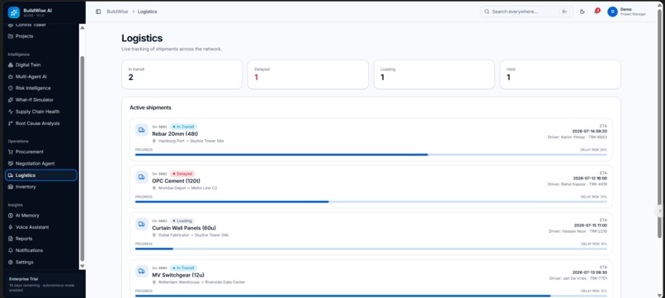Click the OPC Cement progress bar
The width and height of the screenshot is (665, 298).
[371, 202]
